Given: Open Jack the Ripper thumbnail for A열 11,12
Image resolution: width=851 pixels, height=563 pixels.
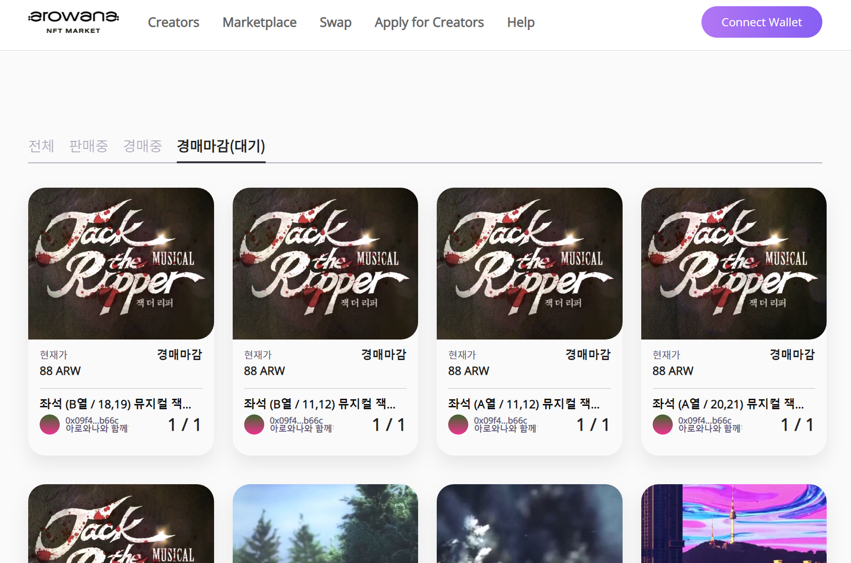Looking at the screenshot, I should [529, 264].
